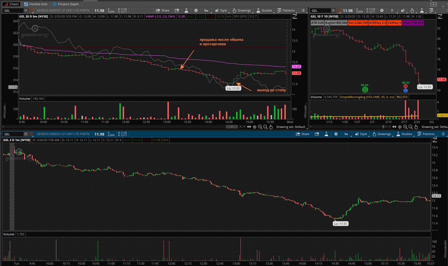This screenshot has width=448, height=266.
Task: Click the Patterns icon in daily chart toolbar
Action: coord(432,10)
